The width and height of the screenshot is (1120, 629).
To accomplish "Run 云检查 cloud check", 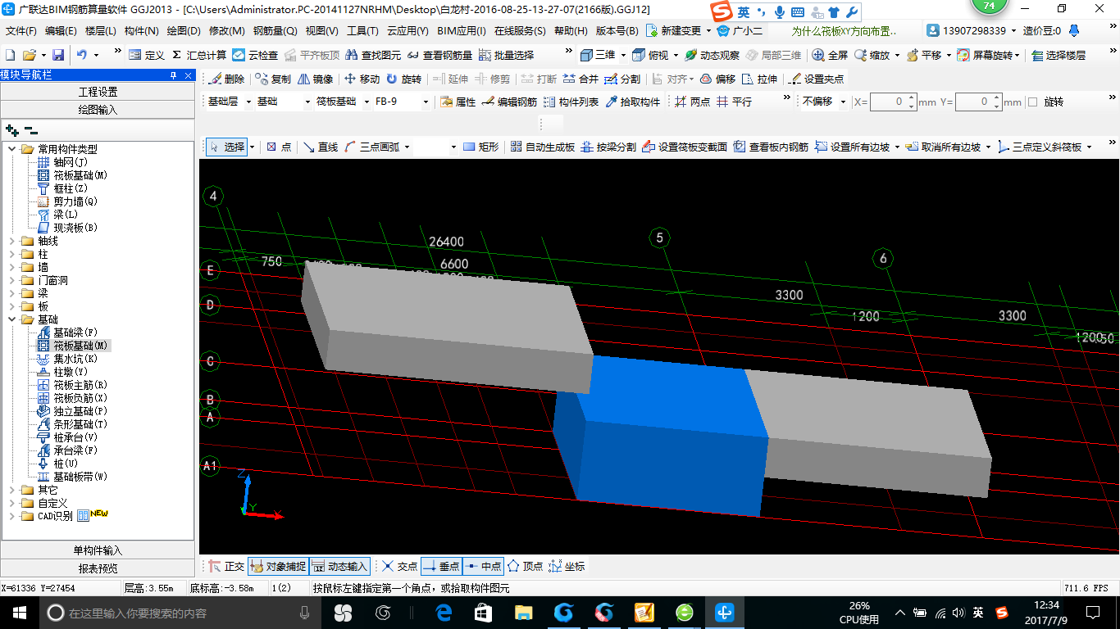I will coord(255,56).
